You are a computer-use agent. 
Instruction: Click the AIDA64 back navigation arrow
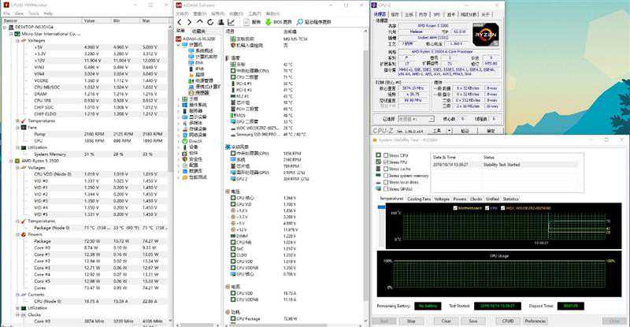[x=180, y=22]
